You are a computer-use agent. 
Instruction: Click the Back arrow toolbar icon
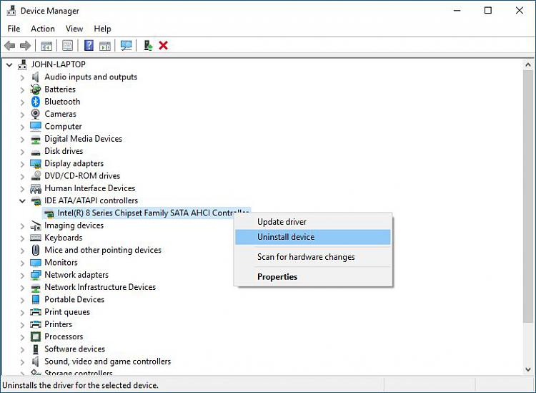tap(9, 45)
